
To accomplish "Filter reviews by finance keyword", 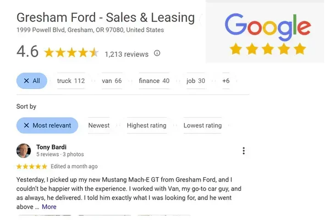I will 154,81.
